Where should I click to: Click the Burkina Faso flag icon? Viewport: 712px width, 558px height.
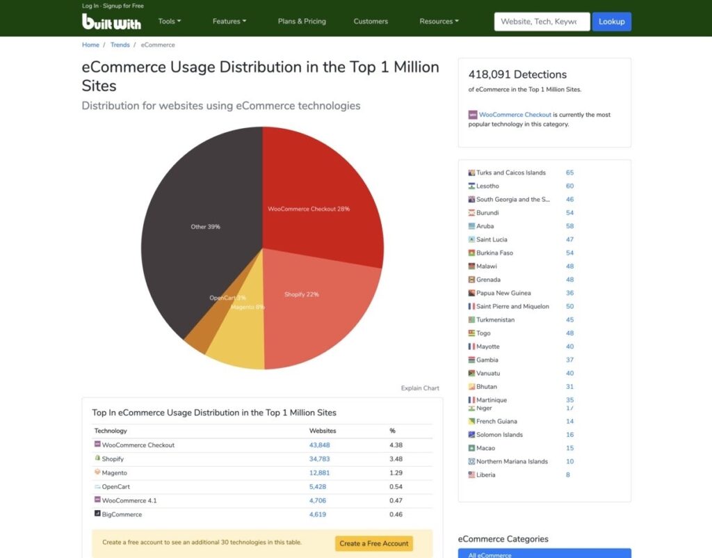pyautogui.click(x=472, y=253)
